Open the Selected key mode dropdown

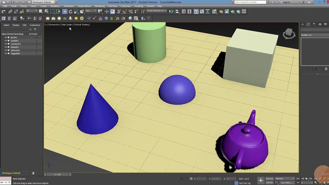click(285, 179)
